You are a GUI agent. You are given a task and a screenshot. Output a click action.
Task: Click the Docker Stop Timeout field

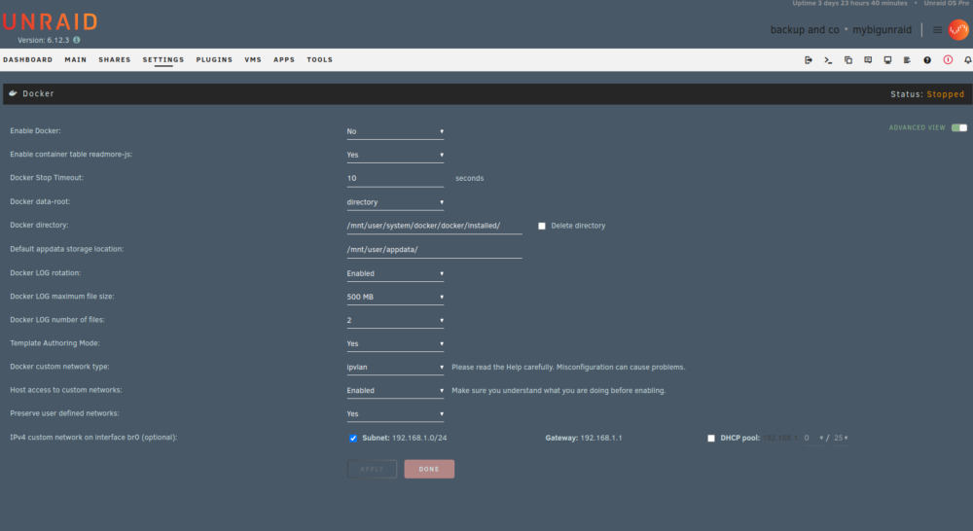click(395, 179)
